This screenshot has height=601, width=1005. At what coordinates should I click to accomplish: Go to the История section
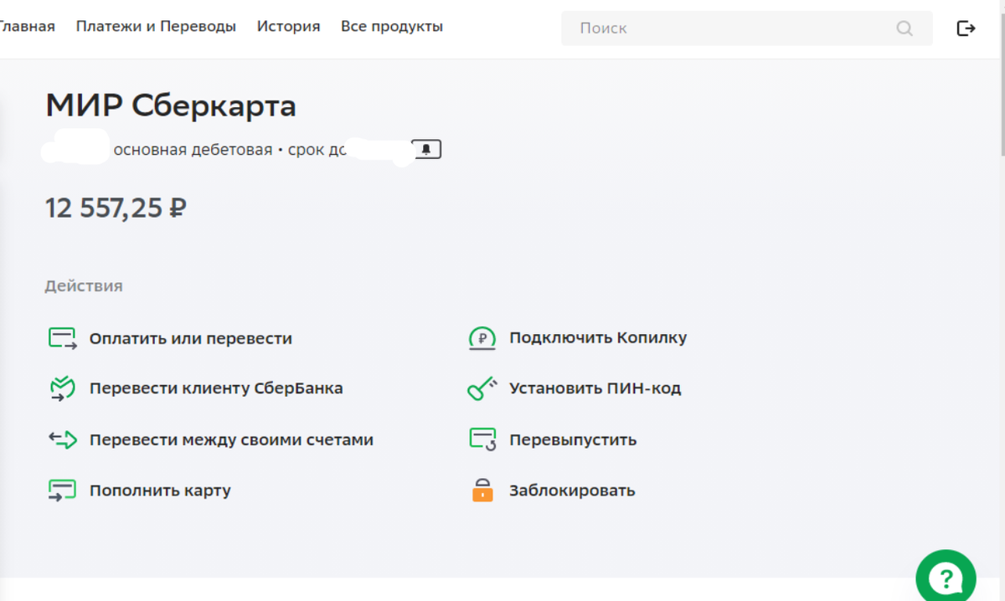tap(288, 26)
